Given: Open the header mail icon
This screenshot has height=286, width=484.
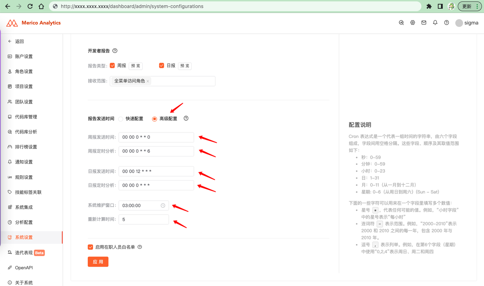Looking at the screenshot, I should coord(424,23).
